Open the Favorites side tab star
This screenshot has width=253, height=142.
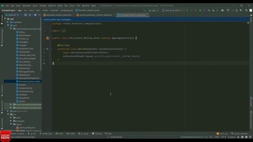tap(2, 129)
